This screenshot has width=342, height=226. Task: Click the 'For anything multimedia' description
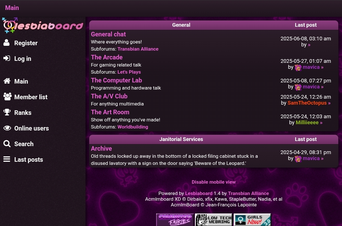[117, 104]
